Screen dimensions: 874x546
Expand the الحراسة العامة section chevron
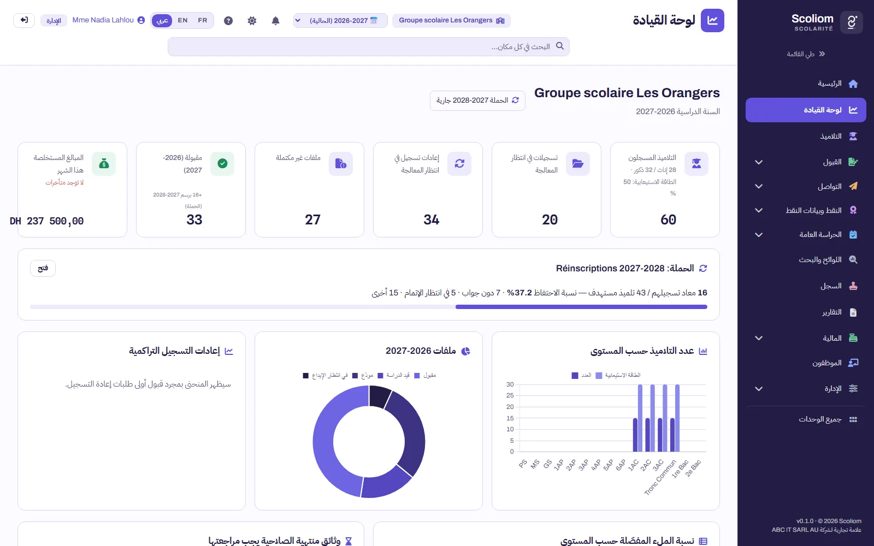coord(759,235)
